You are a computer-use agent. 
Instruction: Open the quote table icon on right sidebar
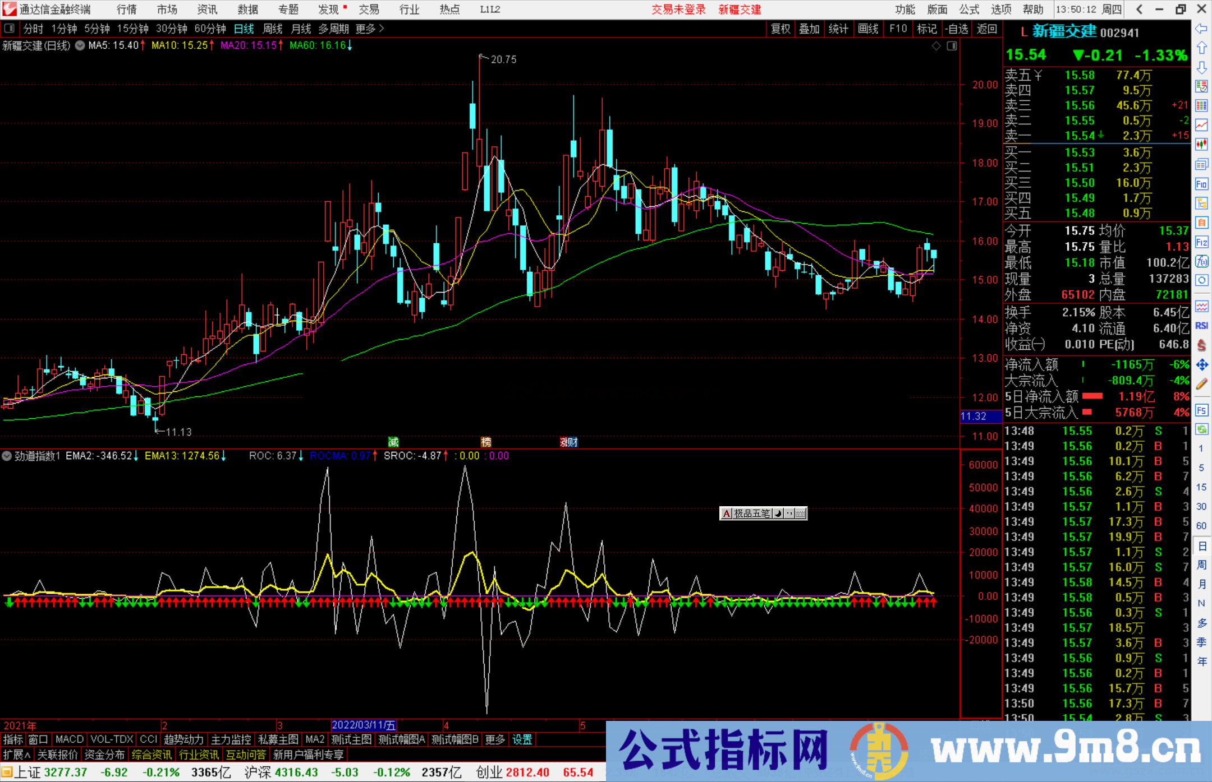tap(1202, 107)
